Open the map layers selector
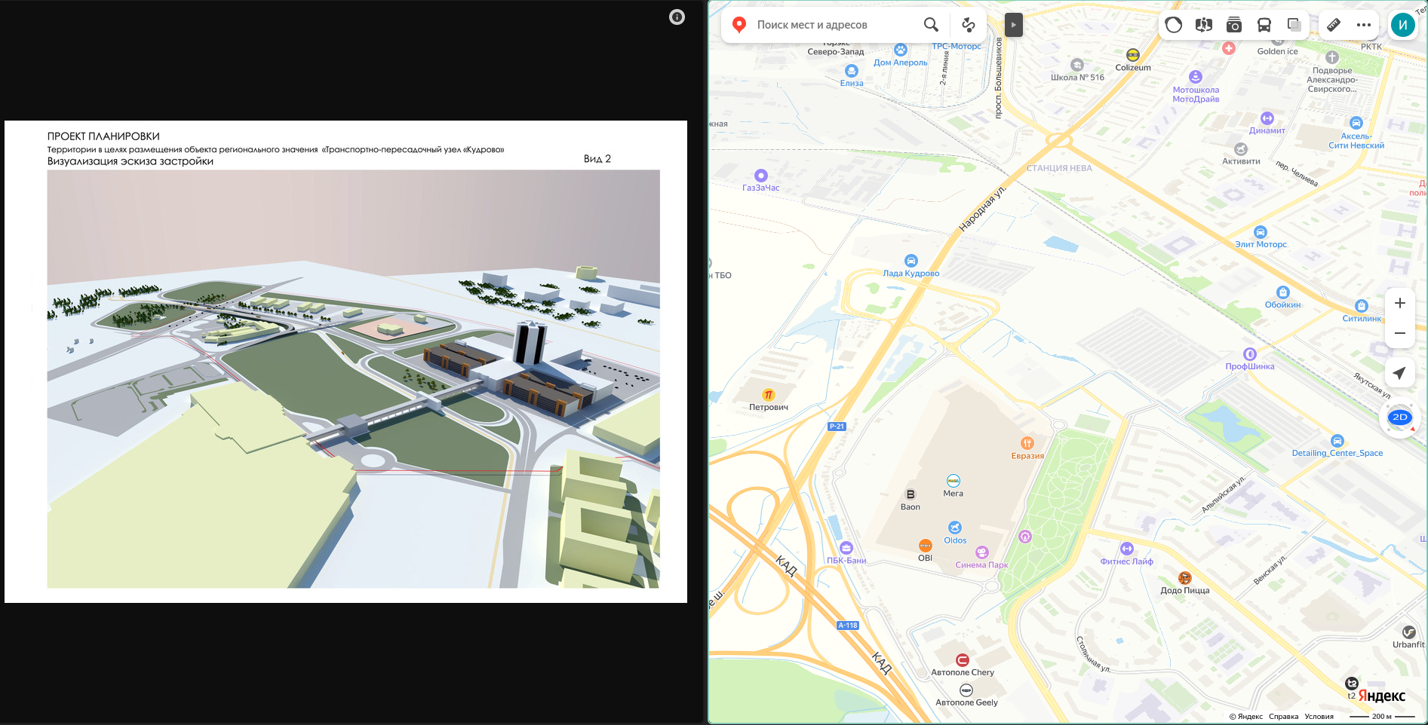This screenshot has height=725, width=1428. (x=1294, y=25)
